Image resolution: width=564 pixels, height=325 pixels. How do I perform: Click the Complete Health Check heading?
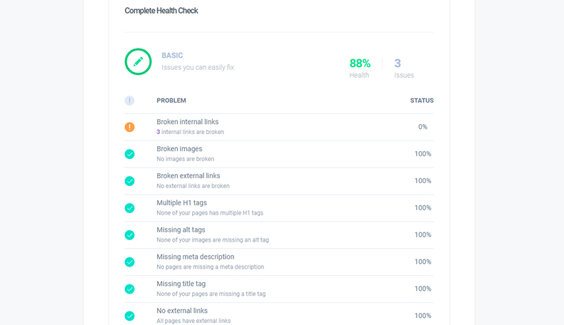pyautogui.click(x=161, y=11)
